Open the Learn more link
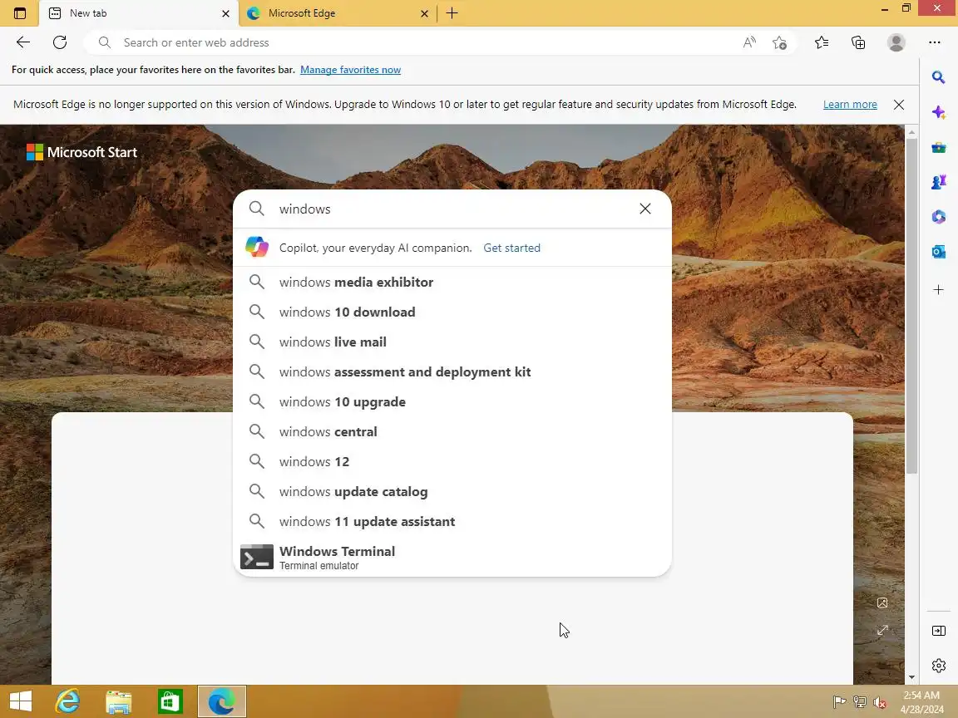The width and height of the screenshot is (958, 718). (x=850, y=105)
